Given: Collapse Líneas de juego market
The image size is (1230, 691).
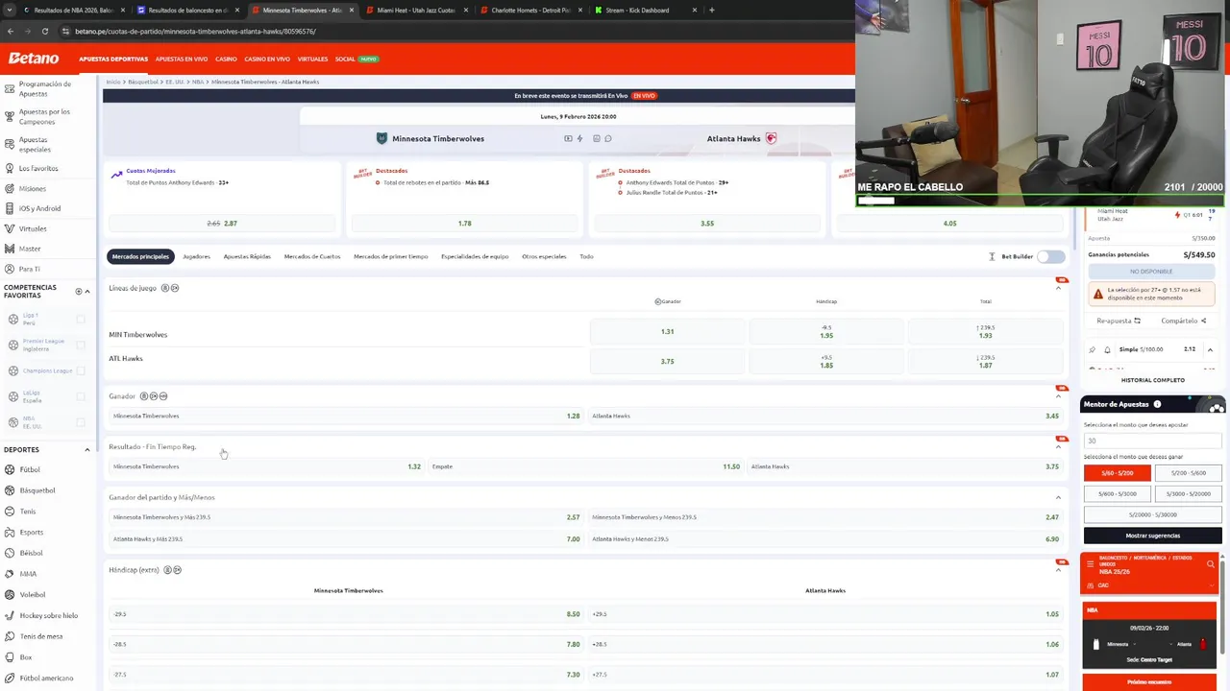Looking at the screenshot, I should pyautogui.click(x=1059, y=288).
